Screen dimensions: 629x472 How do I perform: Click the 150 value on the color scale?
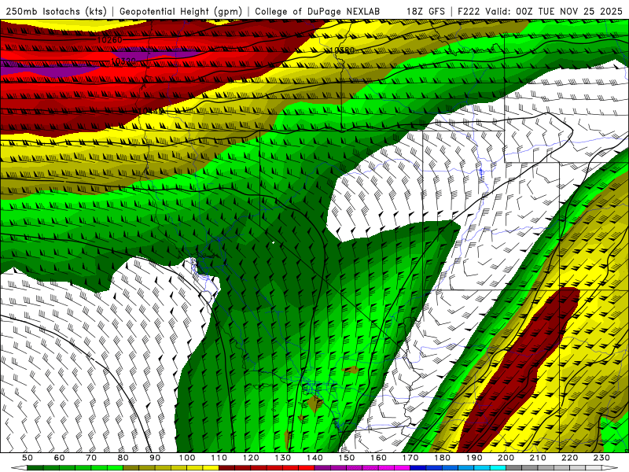(x=347, y=458)
